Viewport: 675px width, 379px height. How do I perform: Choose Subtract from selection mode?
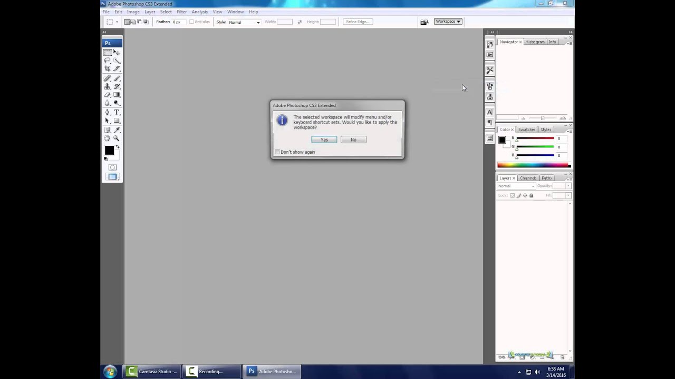(139, 22)
